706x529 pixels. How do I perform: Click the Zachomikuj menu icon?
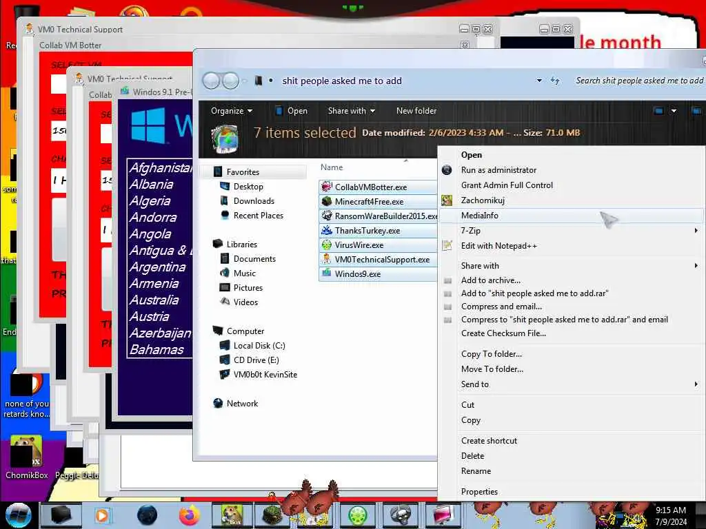pyautogui.click(x=447, y=200)
